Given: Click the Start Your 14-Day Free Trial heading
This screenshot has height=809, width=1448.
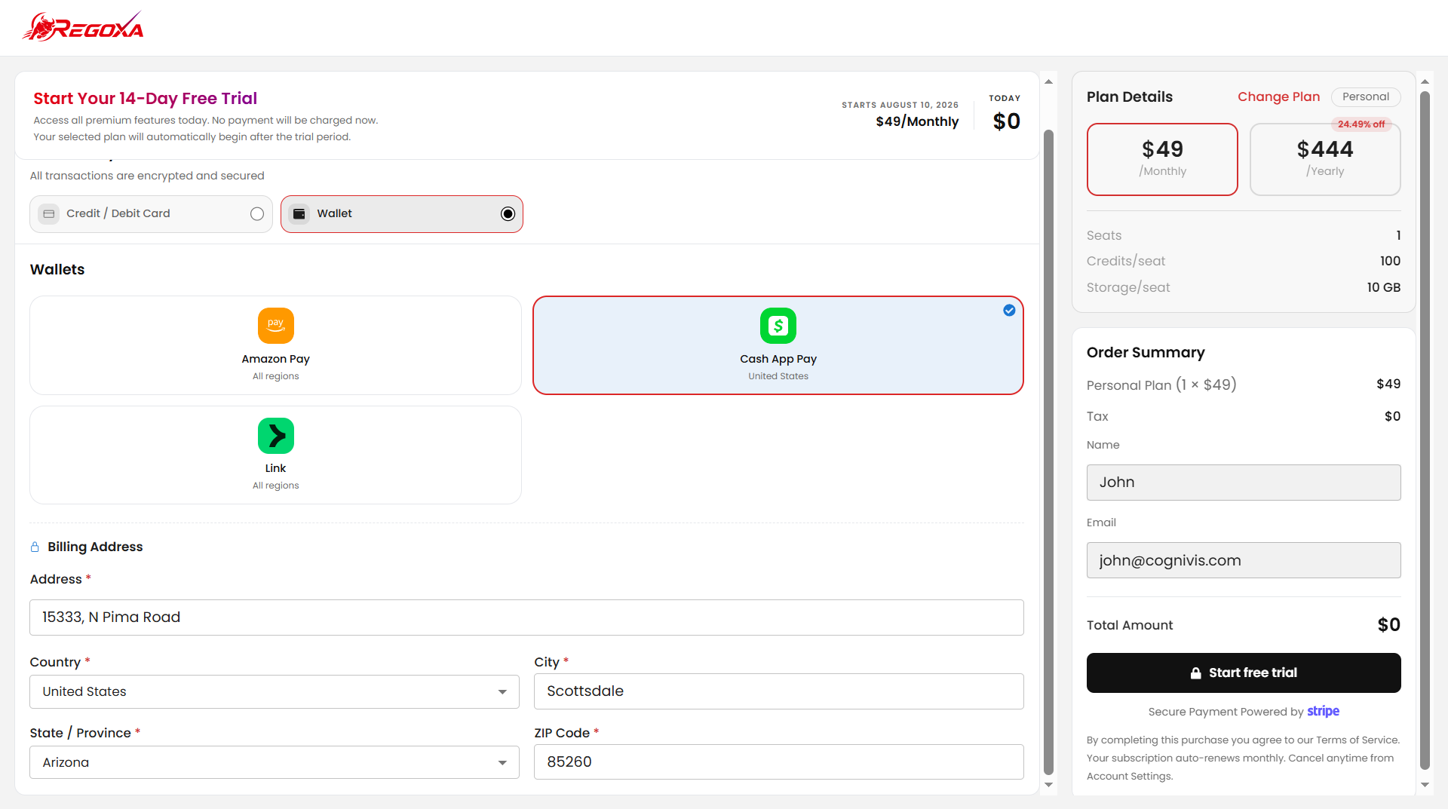Looking at the screenshot, I should [x=145, y=98].
